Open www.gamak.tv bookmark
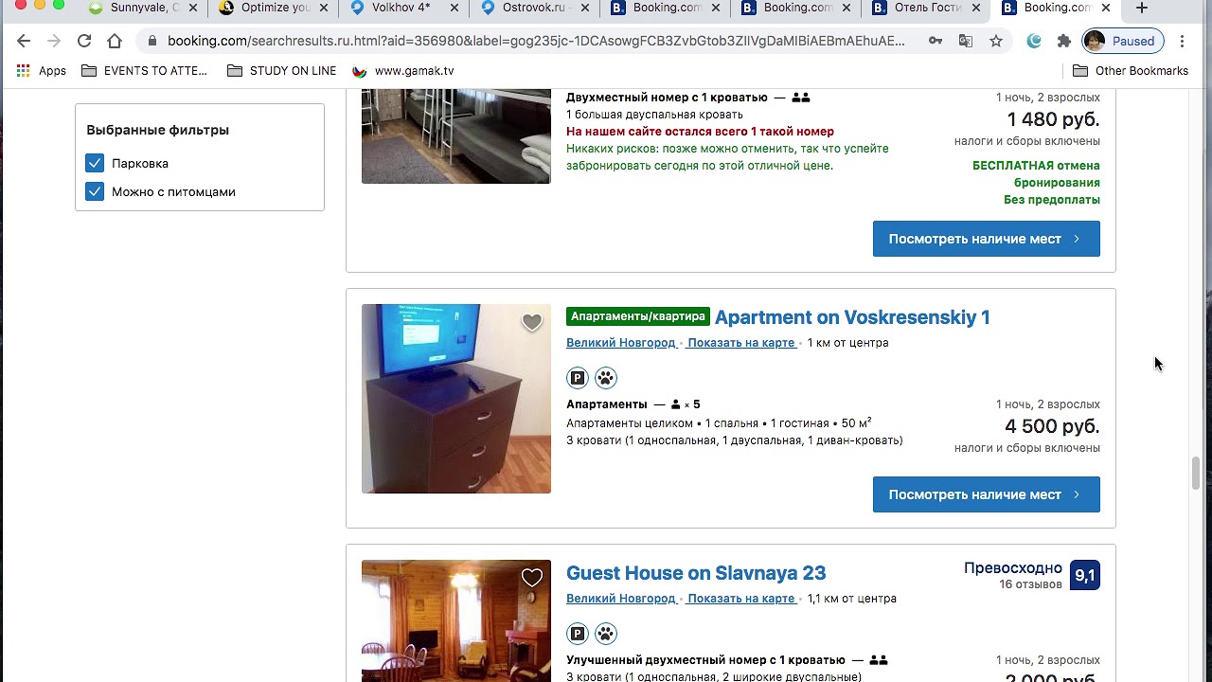The height and width of the screenshot is (682, 1212). (x=403, y=71)
